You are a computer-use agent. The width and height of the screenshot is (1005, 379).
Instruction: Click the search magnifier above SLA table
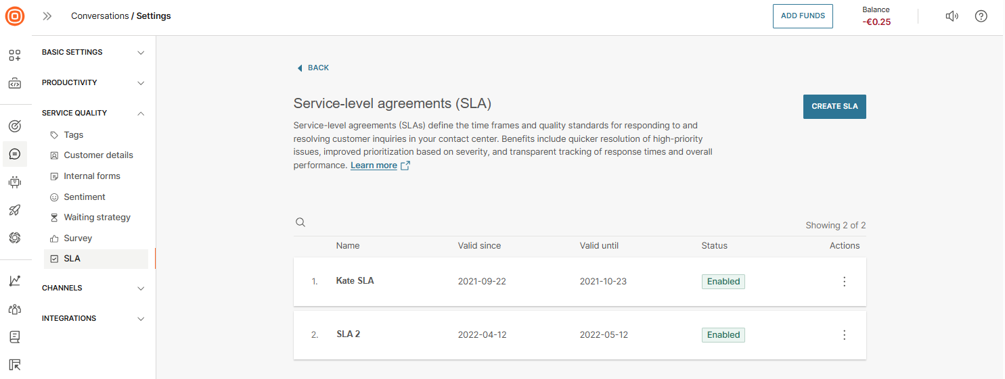click(x=300, y=223)
